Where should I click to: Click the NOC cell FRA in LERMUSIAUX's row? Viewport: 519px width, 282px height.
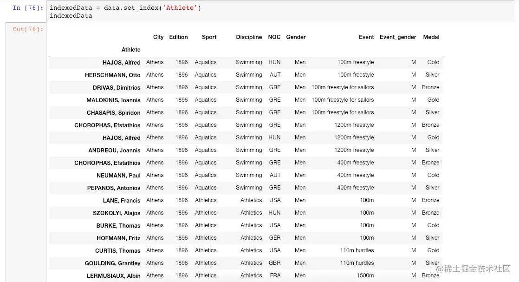coord(275,275)
